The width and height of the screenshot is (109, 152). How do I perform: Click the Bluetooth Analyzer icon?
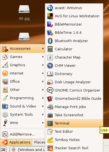pyautogui.click(x=50, y=41)
